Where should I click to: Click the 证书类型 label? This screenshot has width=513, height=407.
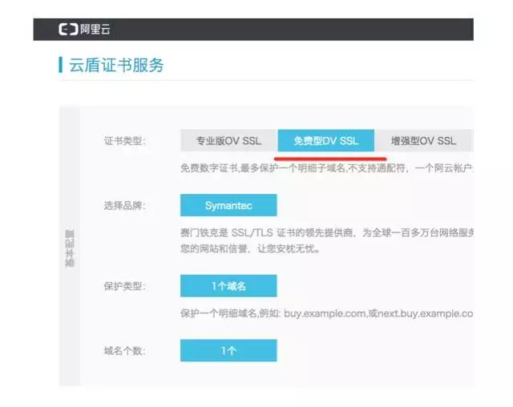tap(125, 141)
